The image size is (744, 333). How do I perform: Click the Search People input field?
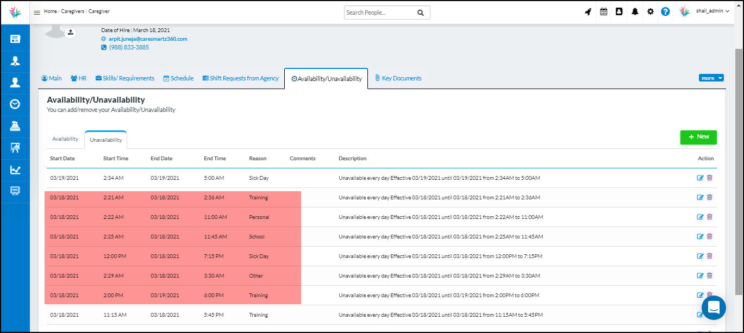coord(379,12)
